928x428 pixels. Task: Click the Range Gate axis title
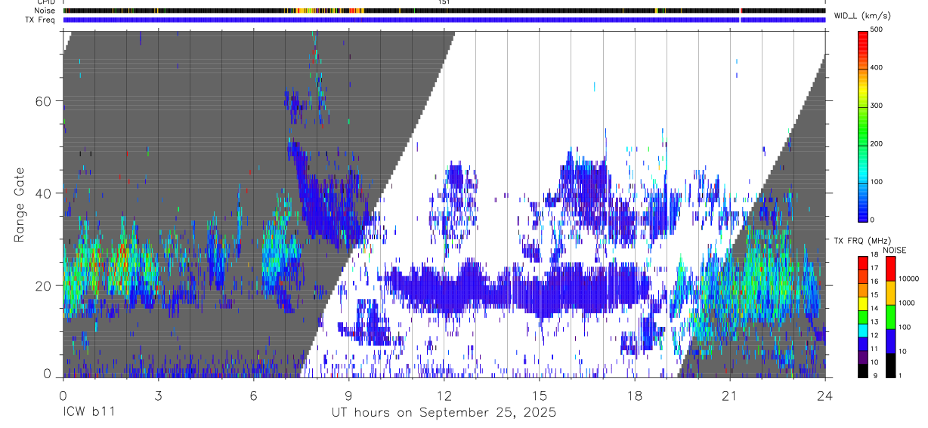pyautogui.click(x=20, y=205)
